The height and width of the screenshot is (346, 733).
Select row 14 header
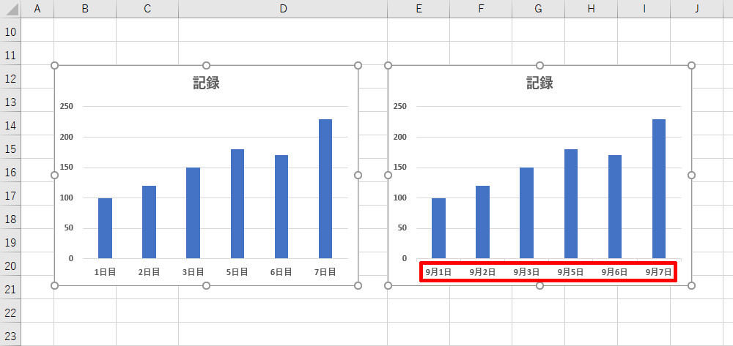(x=10, y=125)
